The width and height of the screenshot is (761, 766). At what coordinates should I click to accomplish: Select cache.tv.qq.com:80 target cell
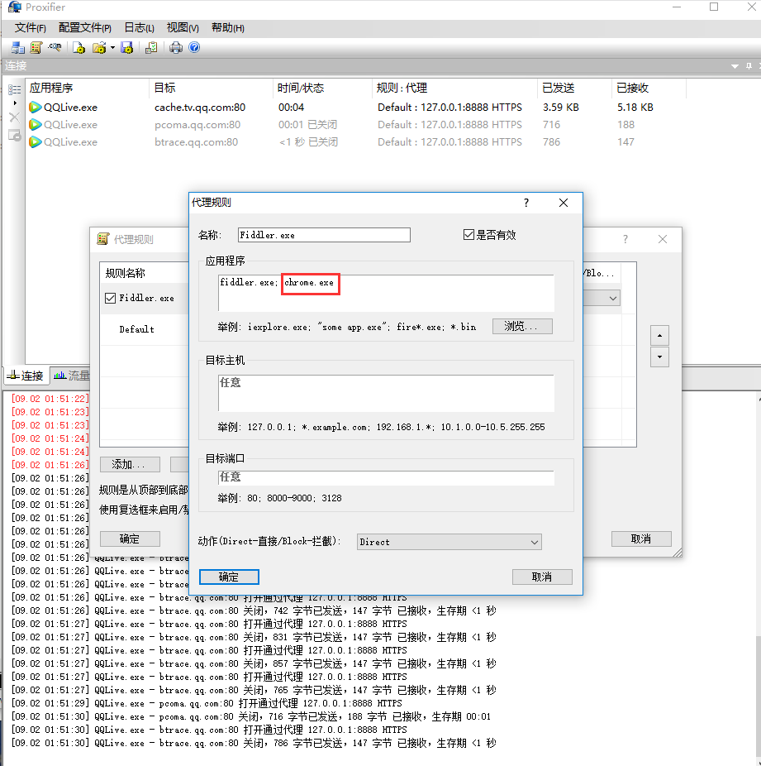[x=200, y=107]
